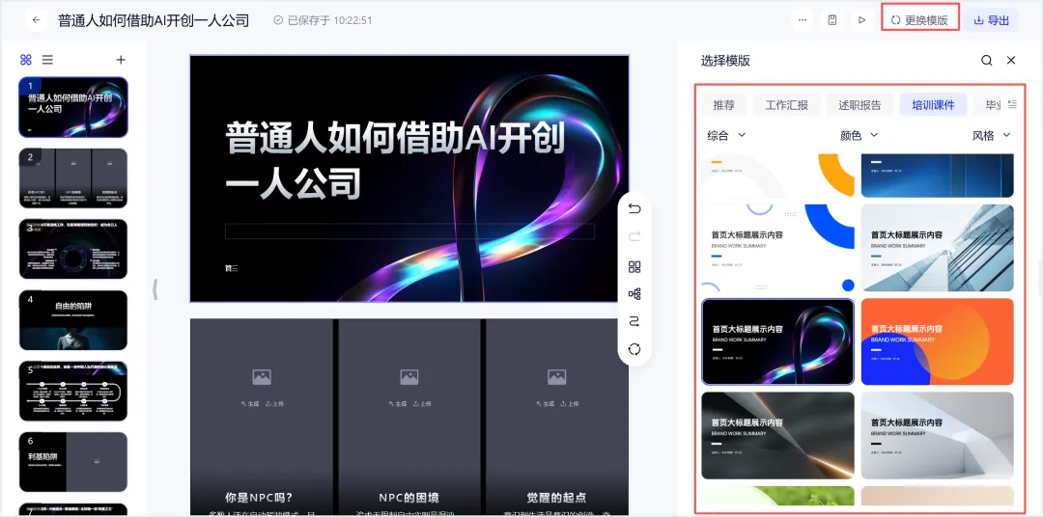The width and height of the screenshot is (1043, 517).
Task: Click image placeholder above 觉醒的起点
Action: coord(557,377)
